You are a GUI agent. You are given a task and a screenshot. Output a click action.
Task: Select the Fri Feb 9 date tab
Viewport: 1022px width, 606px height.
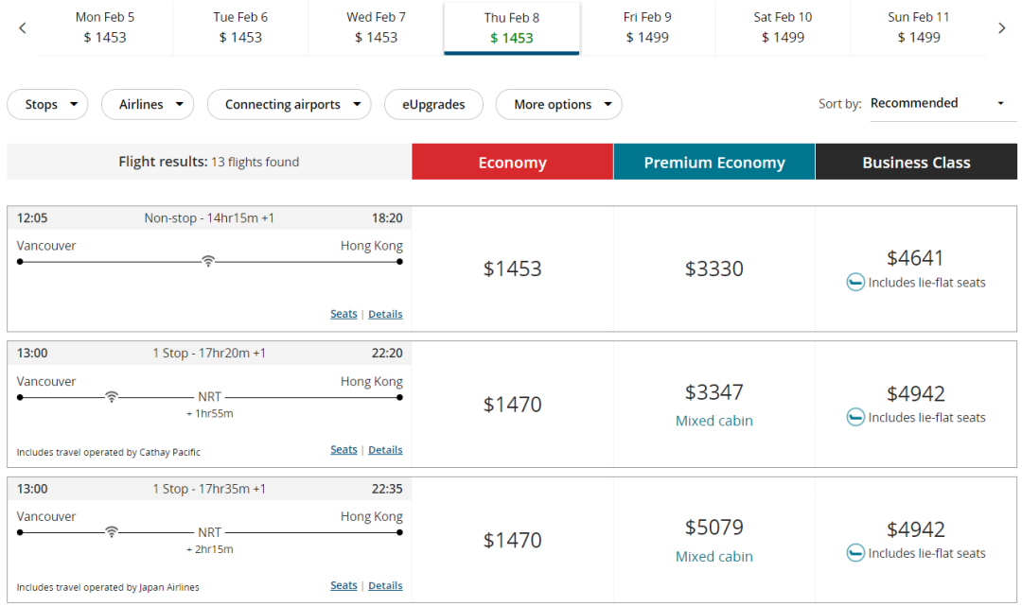point(647,27)
